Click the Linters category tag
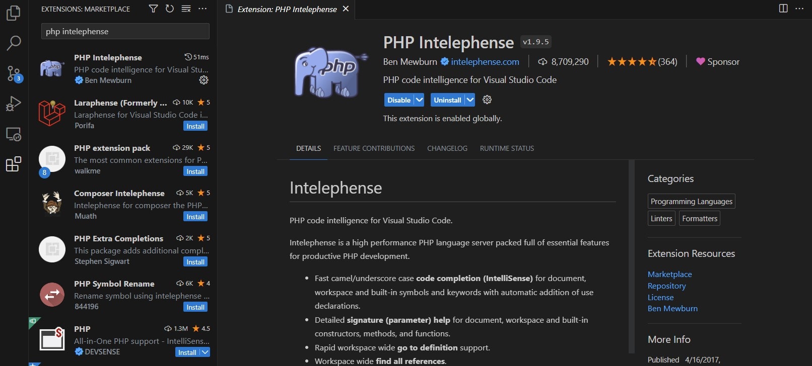 (x=661, y=218)
